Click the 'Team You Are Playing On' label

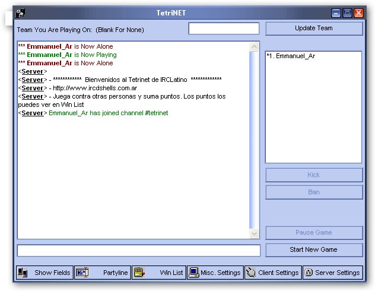coord(81,30)
